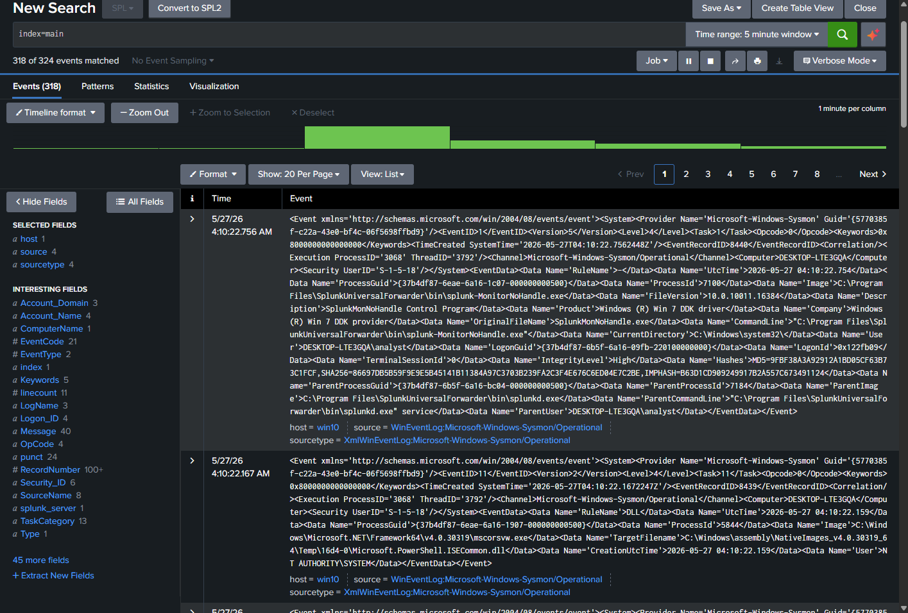This screenshot has height=613, width=908.
Task: Open the SPL language dropdown
Action: 123,8
